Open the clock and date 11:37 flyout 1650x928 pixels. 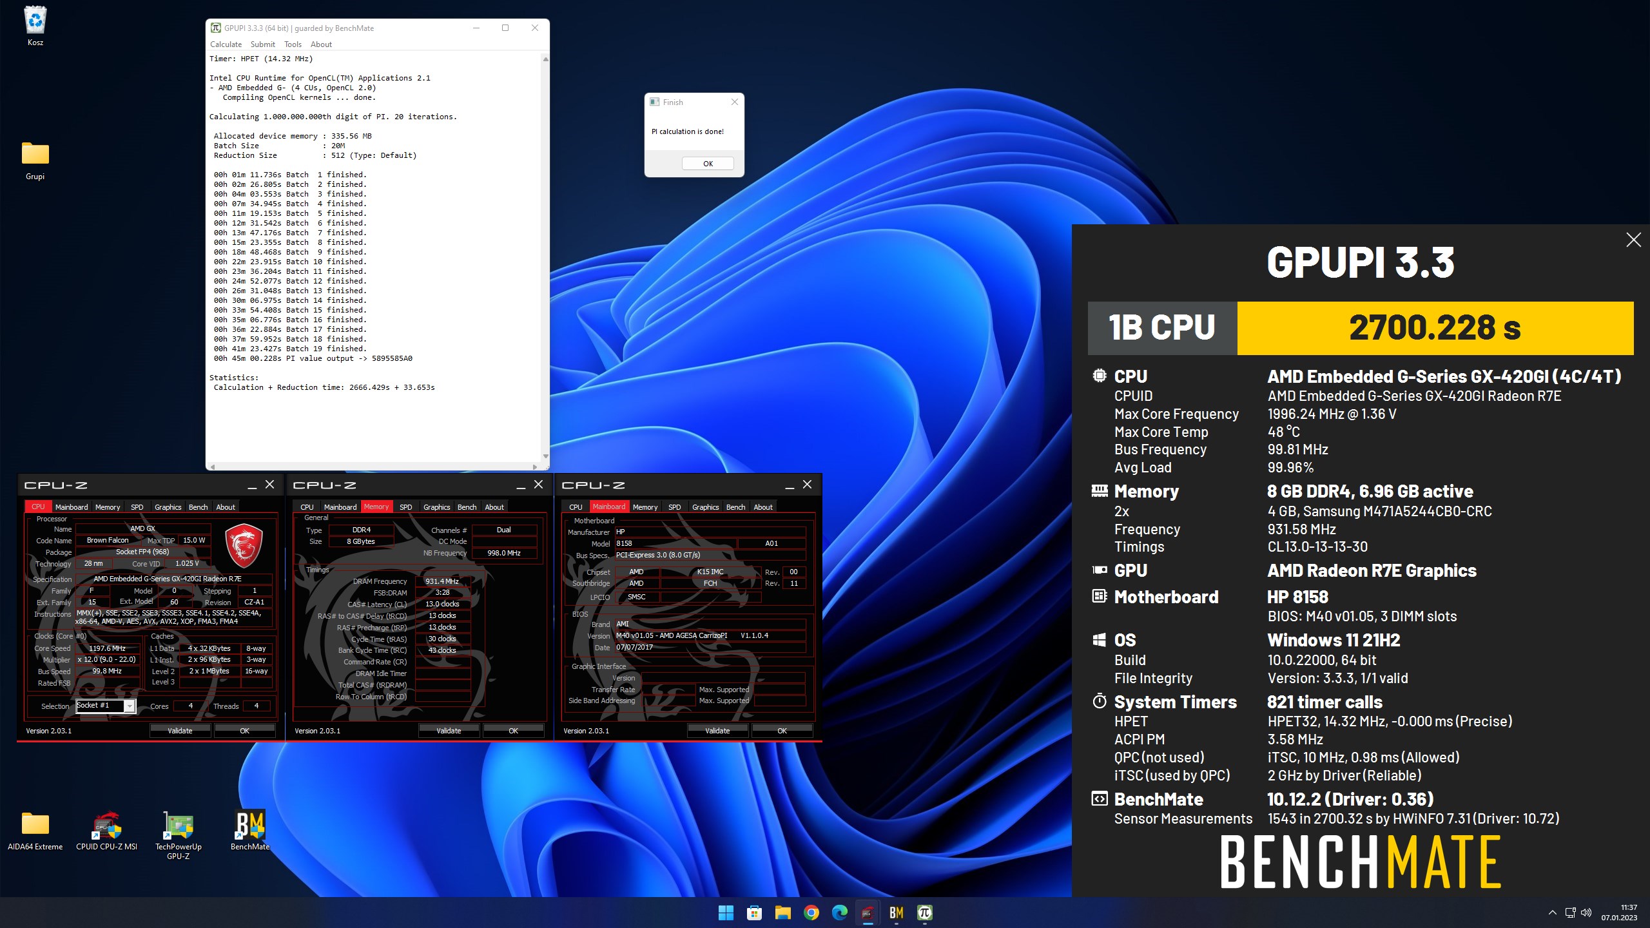tap(1619, 913)
